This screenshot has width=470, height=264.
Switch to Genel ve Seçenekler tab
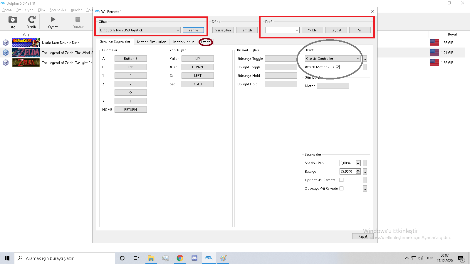click(x=115, y=42)
